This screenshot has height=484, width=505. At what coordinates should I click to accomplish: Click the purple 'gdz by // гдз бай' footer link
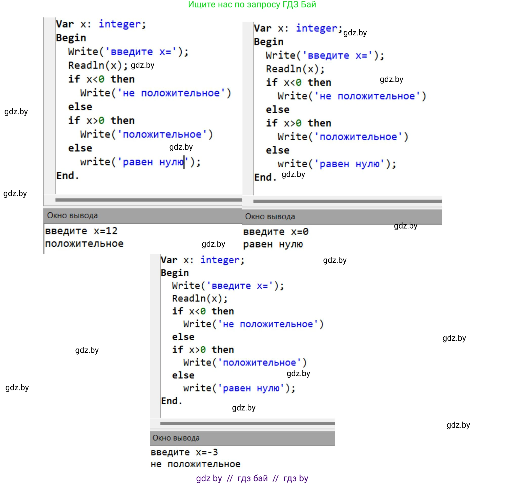coord(252,478)
